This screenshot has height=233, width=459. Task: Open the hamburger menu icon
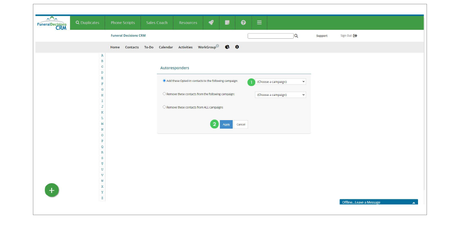tap(259, 23)
